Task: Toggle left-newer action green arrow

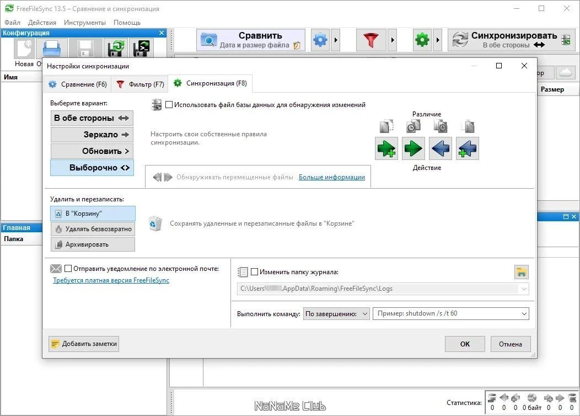Action: tap(413, 148)
